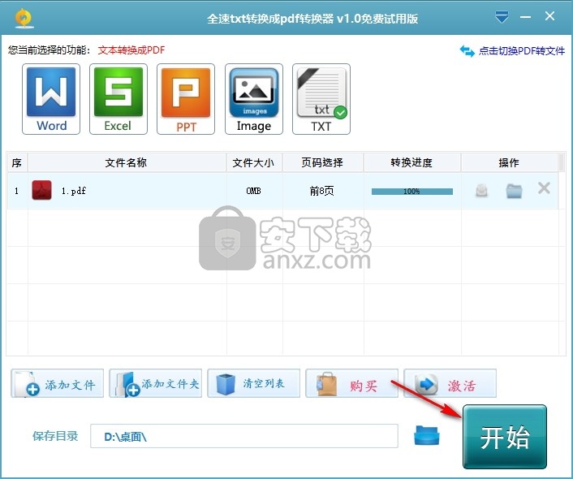Click the 清空列表 clear list button
The image size is (573, 479).
click(x=253, y=383)
